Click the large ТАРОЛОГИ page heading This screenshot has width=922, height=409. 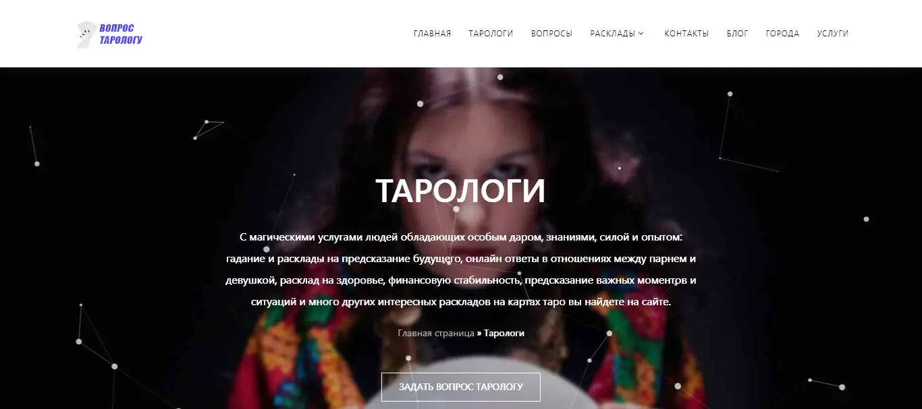pos(460,191)
